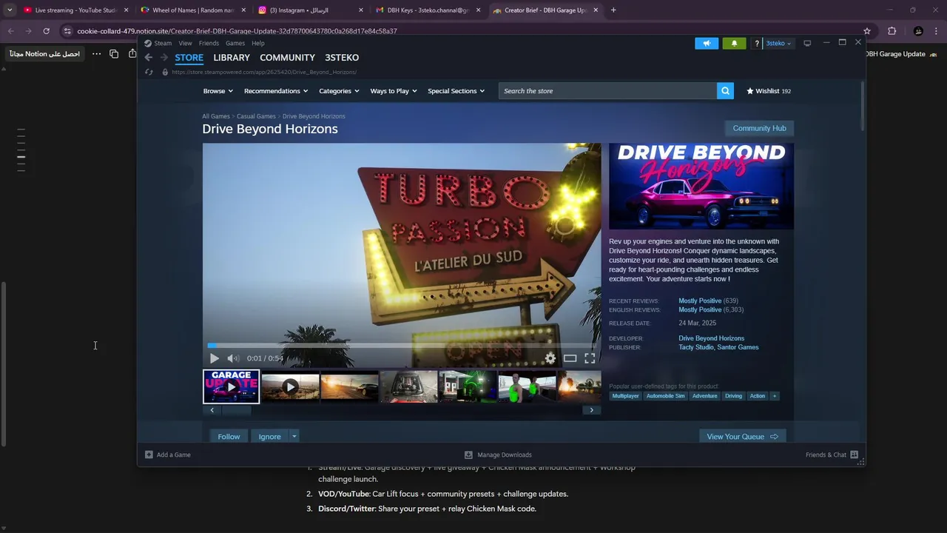This screenshot has height=533, width=947.
Task: Add a Game to Steam
Action: point(168,455)
